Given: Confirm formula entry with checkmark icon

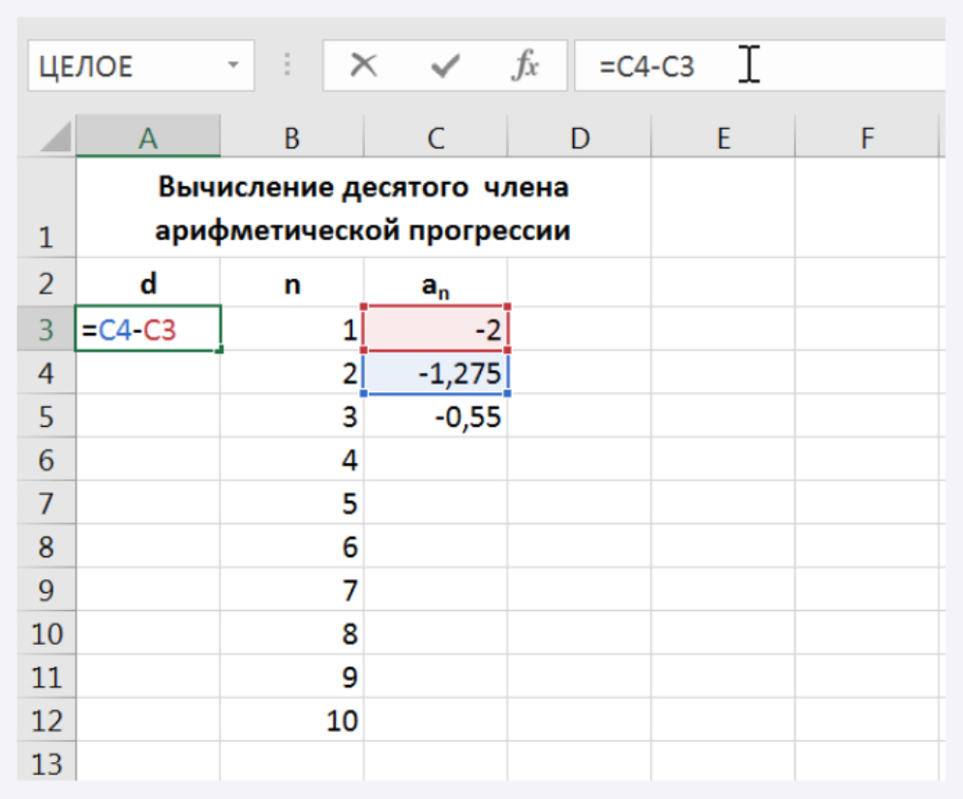Looking at the screenshot, I should (x=445, y=66).
